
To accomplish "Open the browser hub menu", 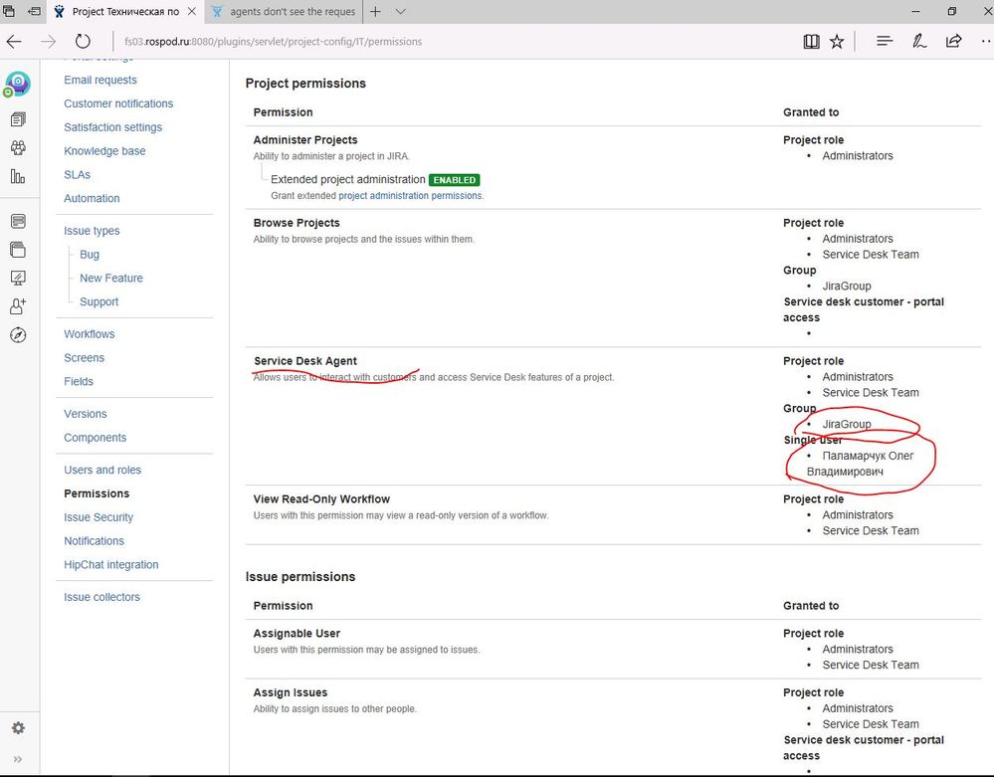I will [885, 41].
